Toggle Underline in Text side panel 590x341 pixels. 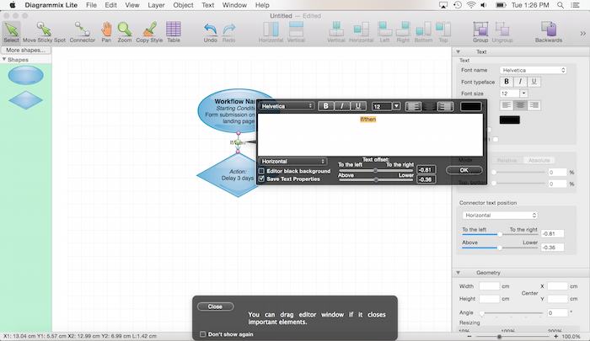(534, 82)
